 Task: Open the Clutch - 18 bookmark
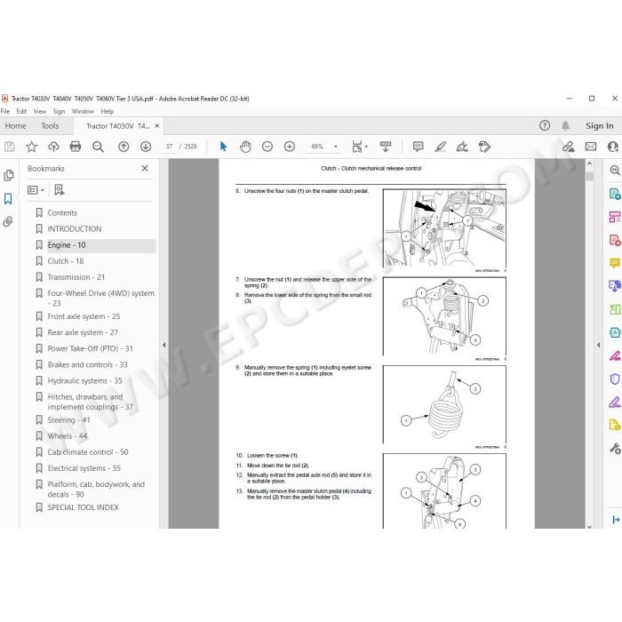click(66, 261)
